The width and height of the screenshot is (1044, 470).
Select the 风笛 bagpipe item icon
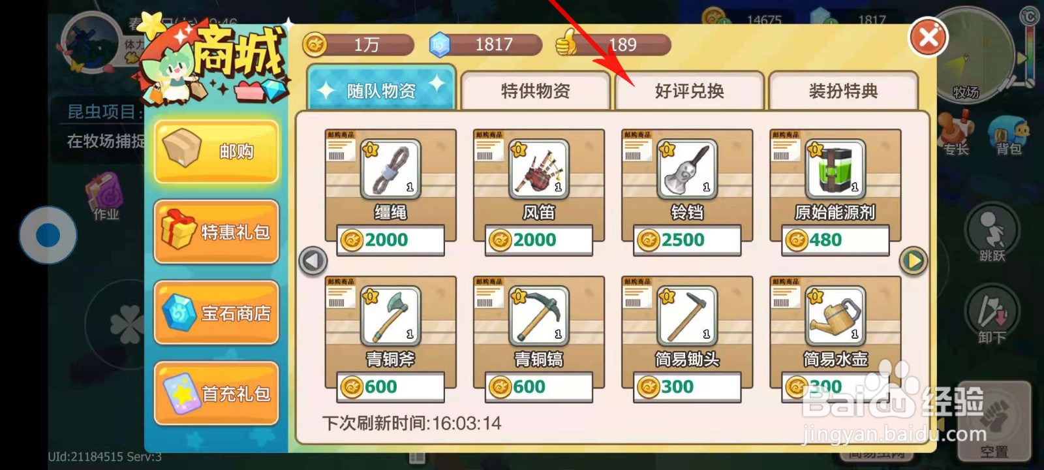tap(539, 169)
